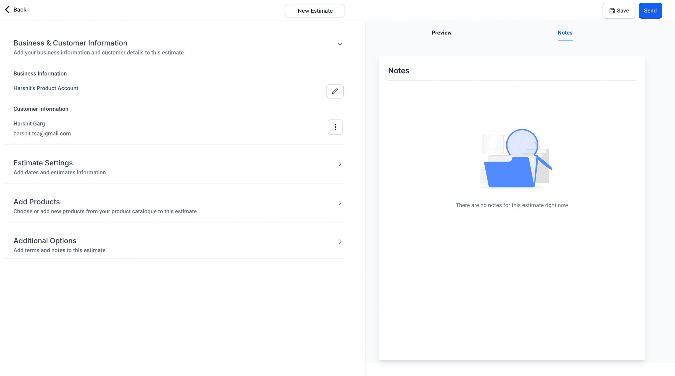Select the Notes tab
This screenshot has height=376, width=675.
point(565,32)
